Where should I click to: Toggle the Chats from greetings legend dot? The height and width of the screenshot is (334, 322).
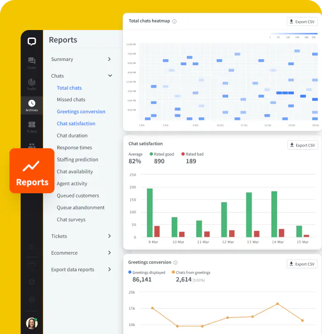coord(173,272)
